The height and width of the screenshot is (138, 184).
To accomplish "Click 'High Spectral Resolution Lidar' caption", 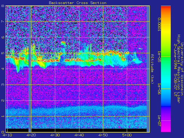I will tap(179, 69).
